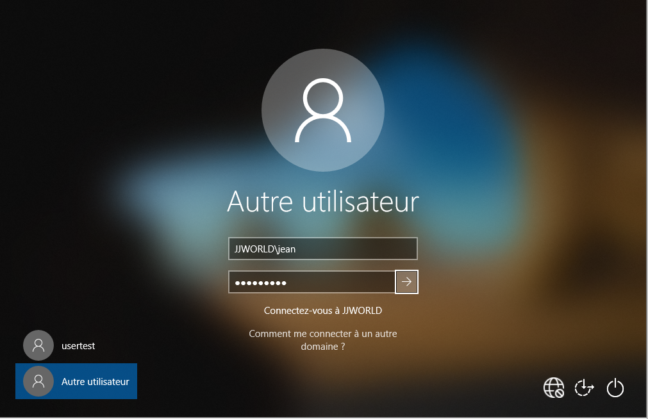This screenshot has width=648, height=419.
Task: Open link Comment me connecter à un autre domaine
Action: coord(323,340)
